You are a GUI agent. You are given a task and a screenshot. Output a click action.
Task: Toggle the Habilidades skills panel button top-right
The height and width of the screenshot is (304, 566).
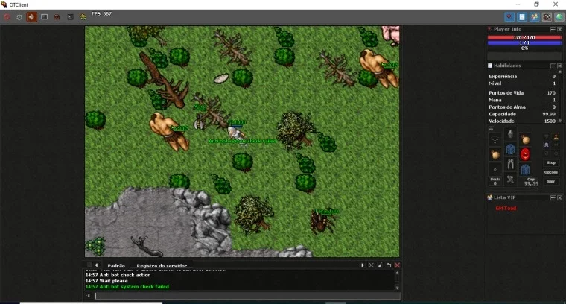(522, 16)
